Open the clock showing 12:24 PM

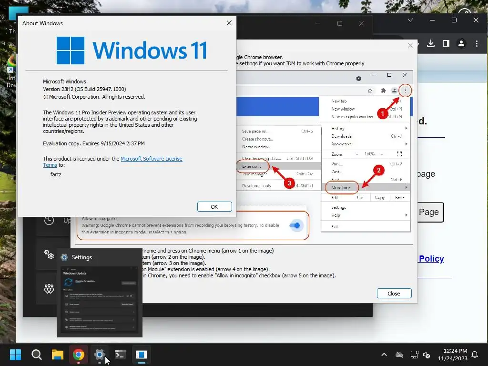tap(453, 355)
